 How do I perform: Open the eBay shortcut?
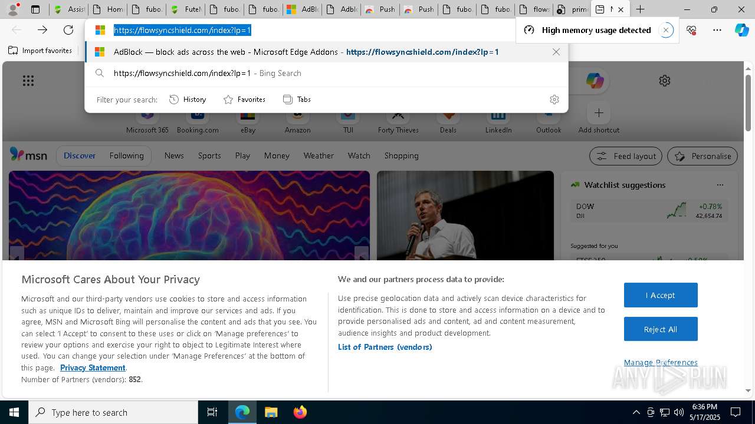tap(248, 121)
